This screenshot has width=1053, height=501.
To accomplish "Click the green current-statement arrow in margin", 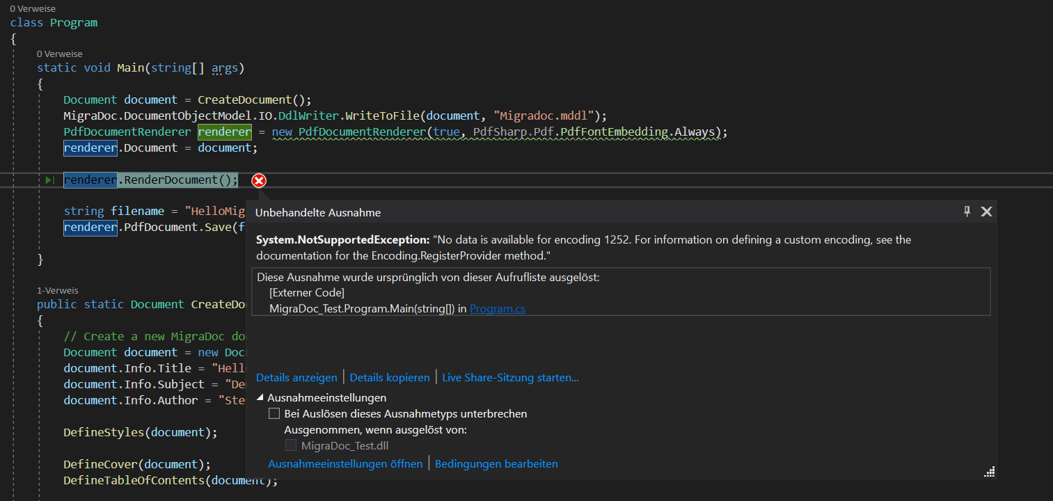I will click(x=49, y=180).
